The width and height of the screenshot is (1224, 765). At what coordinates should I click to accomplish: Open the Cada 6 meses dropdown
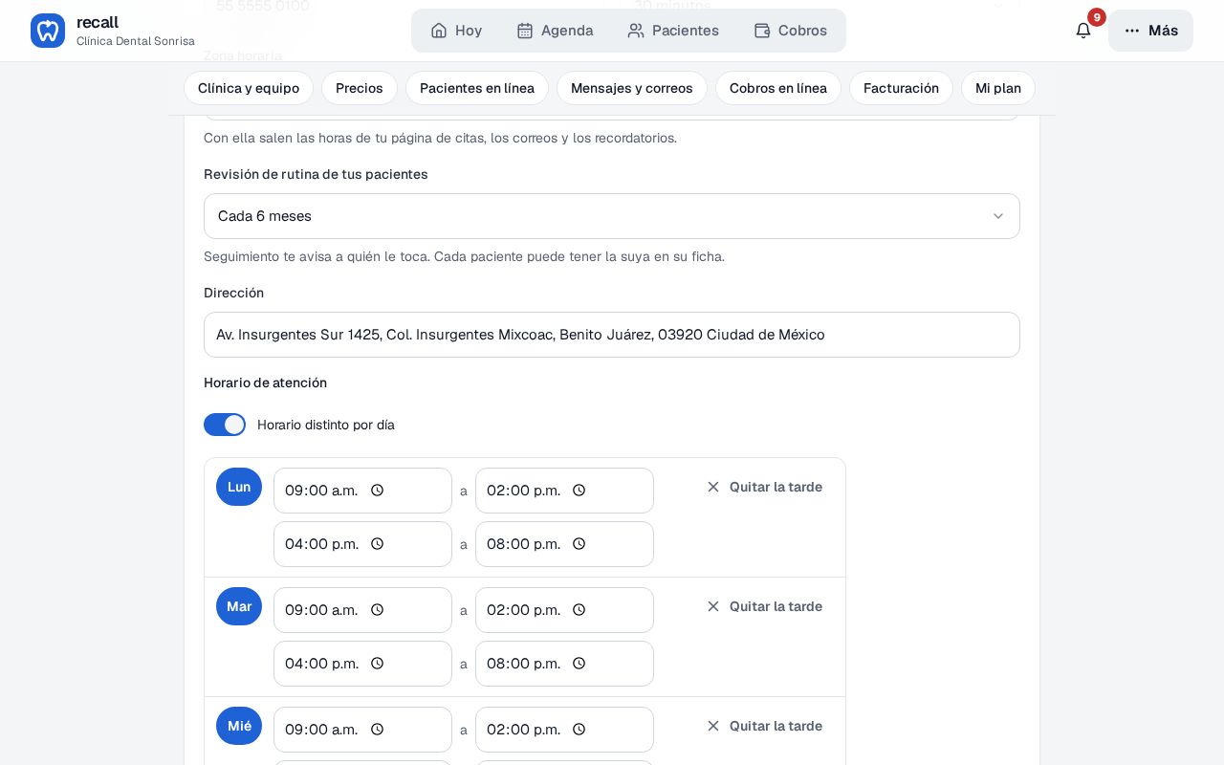(x=612, y=216)
